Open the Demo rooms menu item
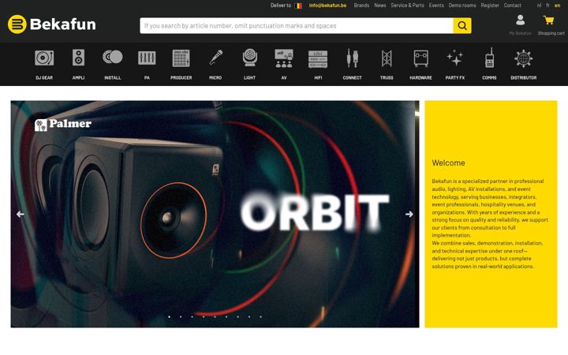 pyautogui.click(x=462, y=6)
